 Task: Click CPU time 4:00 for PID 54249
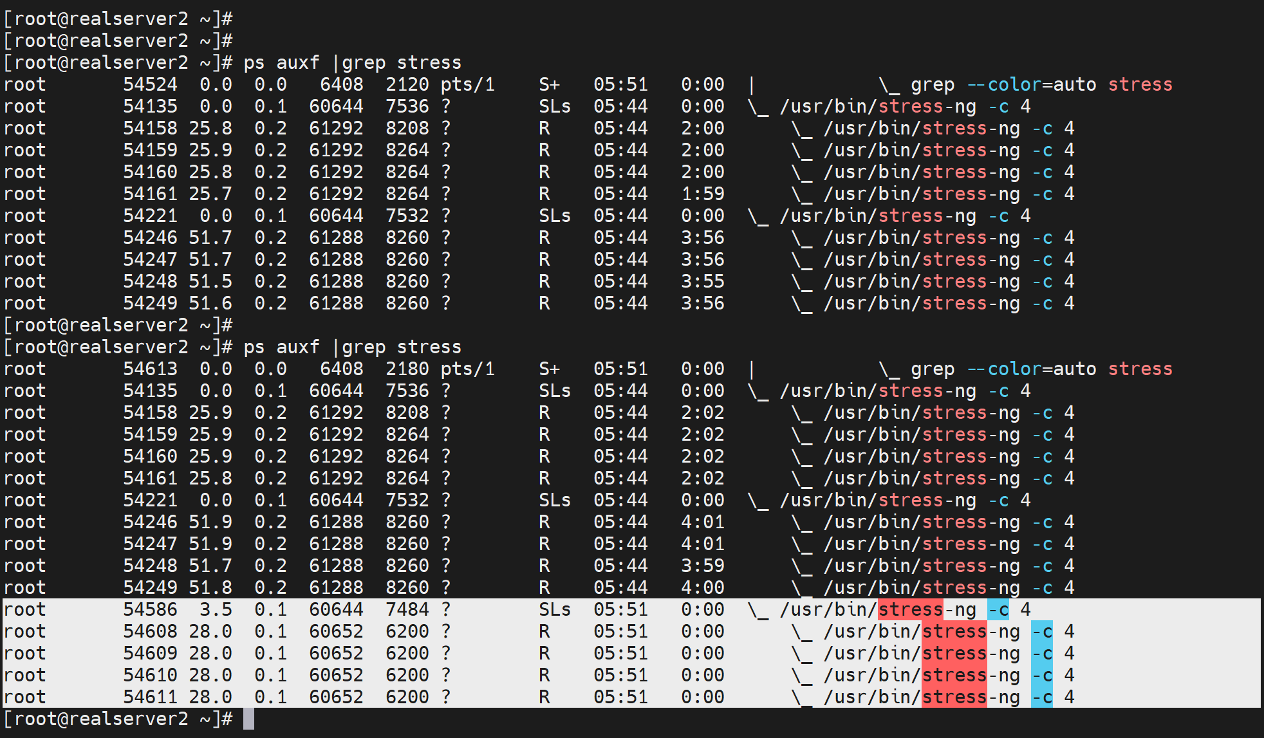(702, 587)
